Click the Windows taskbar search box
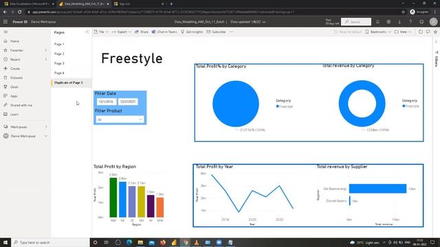440x247 pixels. [x=50, y=242]
